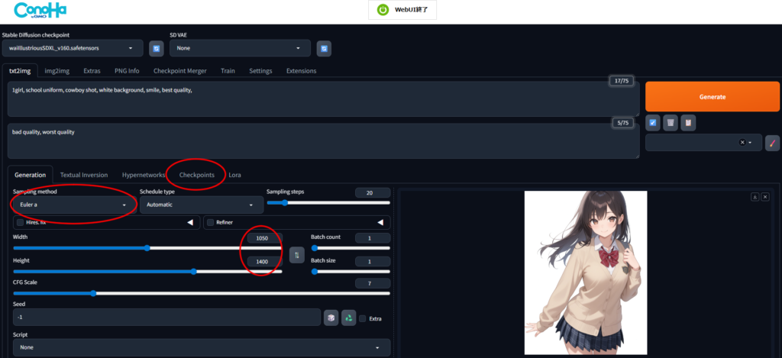Click the swap width and height button
Screen dimensions: 782x358
[296, 254]
